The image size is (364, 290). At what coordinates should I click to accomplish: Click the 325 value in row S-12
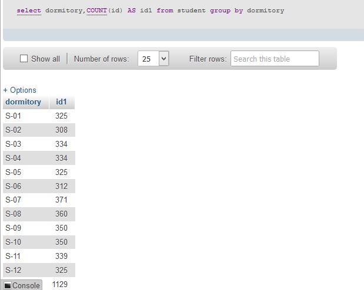pos(61,270)
